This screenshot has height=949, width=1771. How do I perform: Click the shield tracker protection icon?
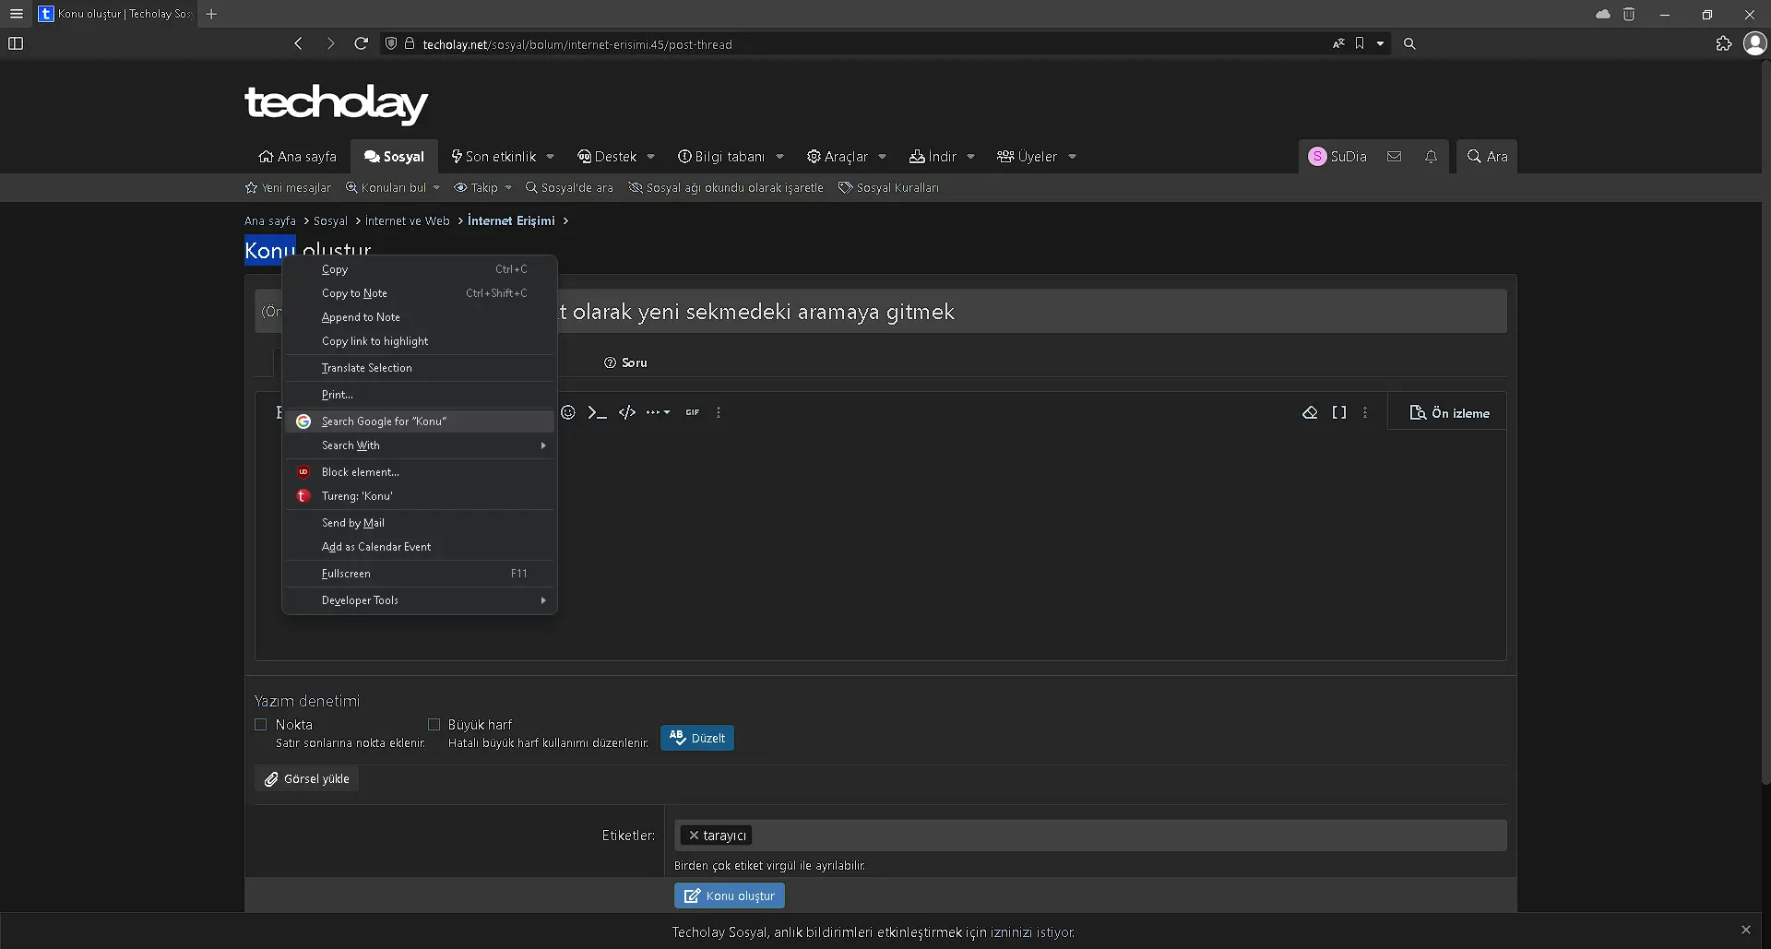(x=391, y=43)
